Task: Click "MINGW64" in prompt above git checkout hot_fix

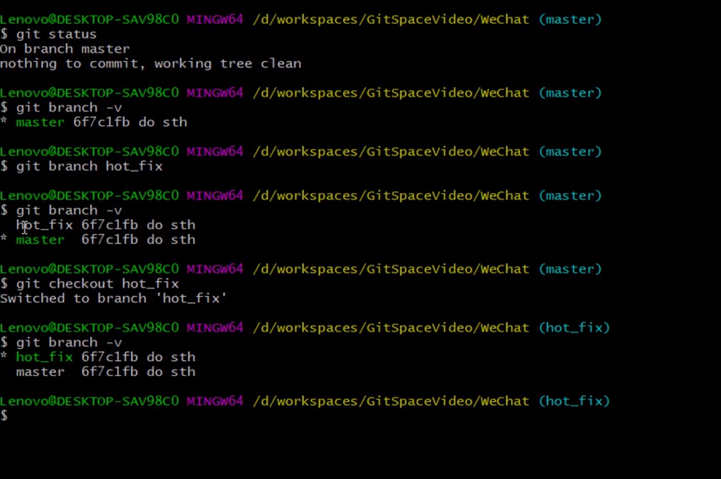Action: pyautogui.click(x=215, y=269)
